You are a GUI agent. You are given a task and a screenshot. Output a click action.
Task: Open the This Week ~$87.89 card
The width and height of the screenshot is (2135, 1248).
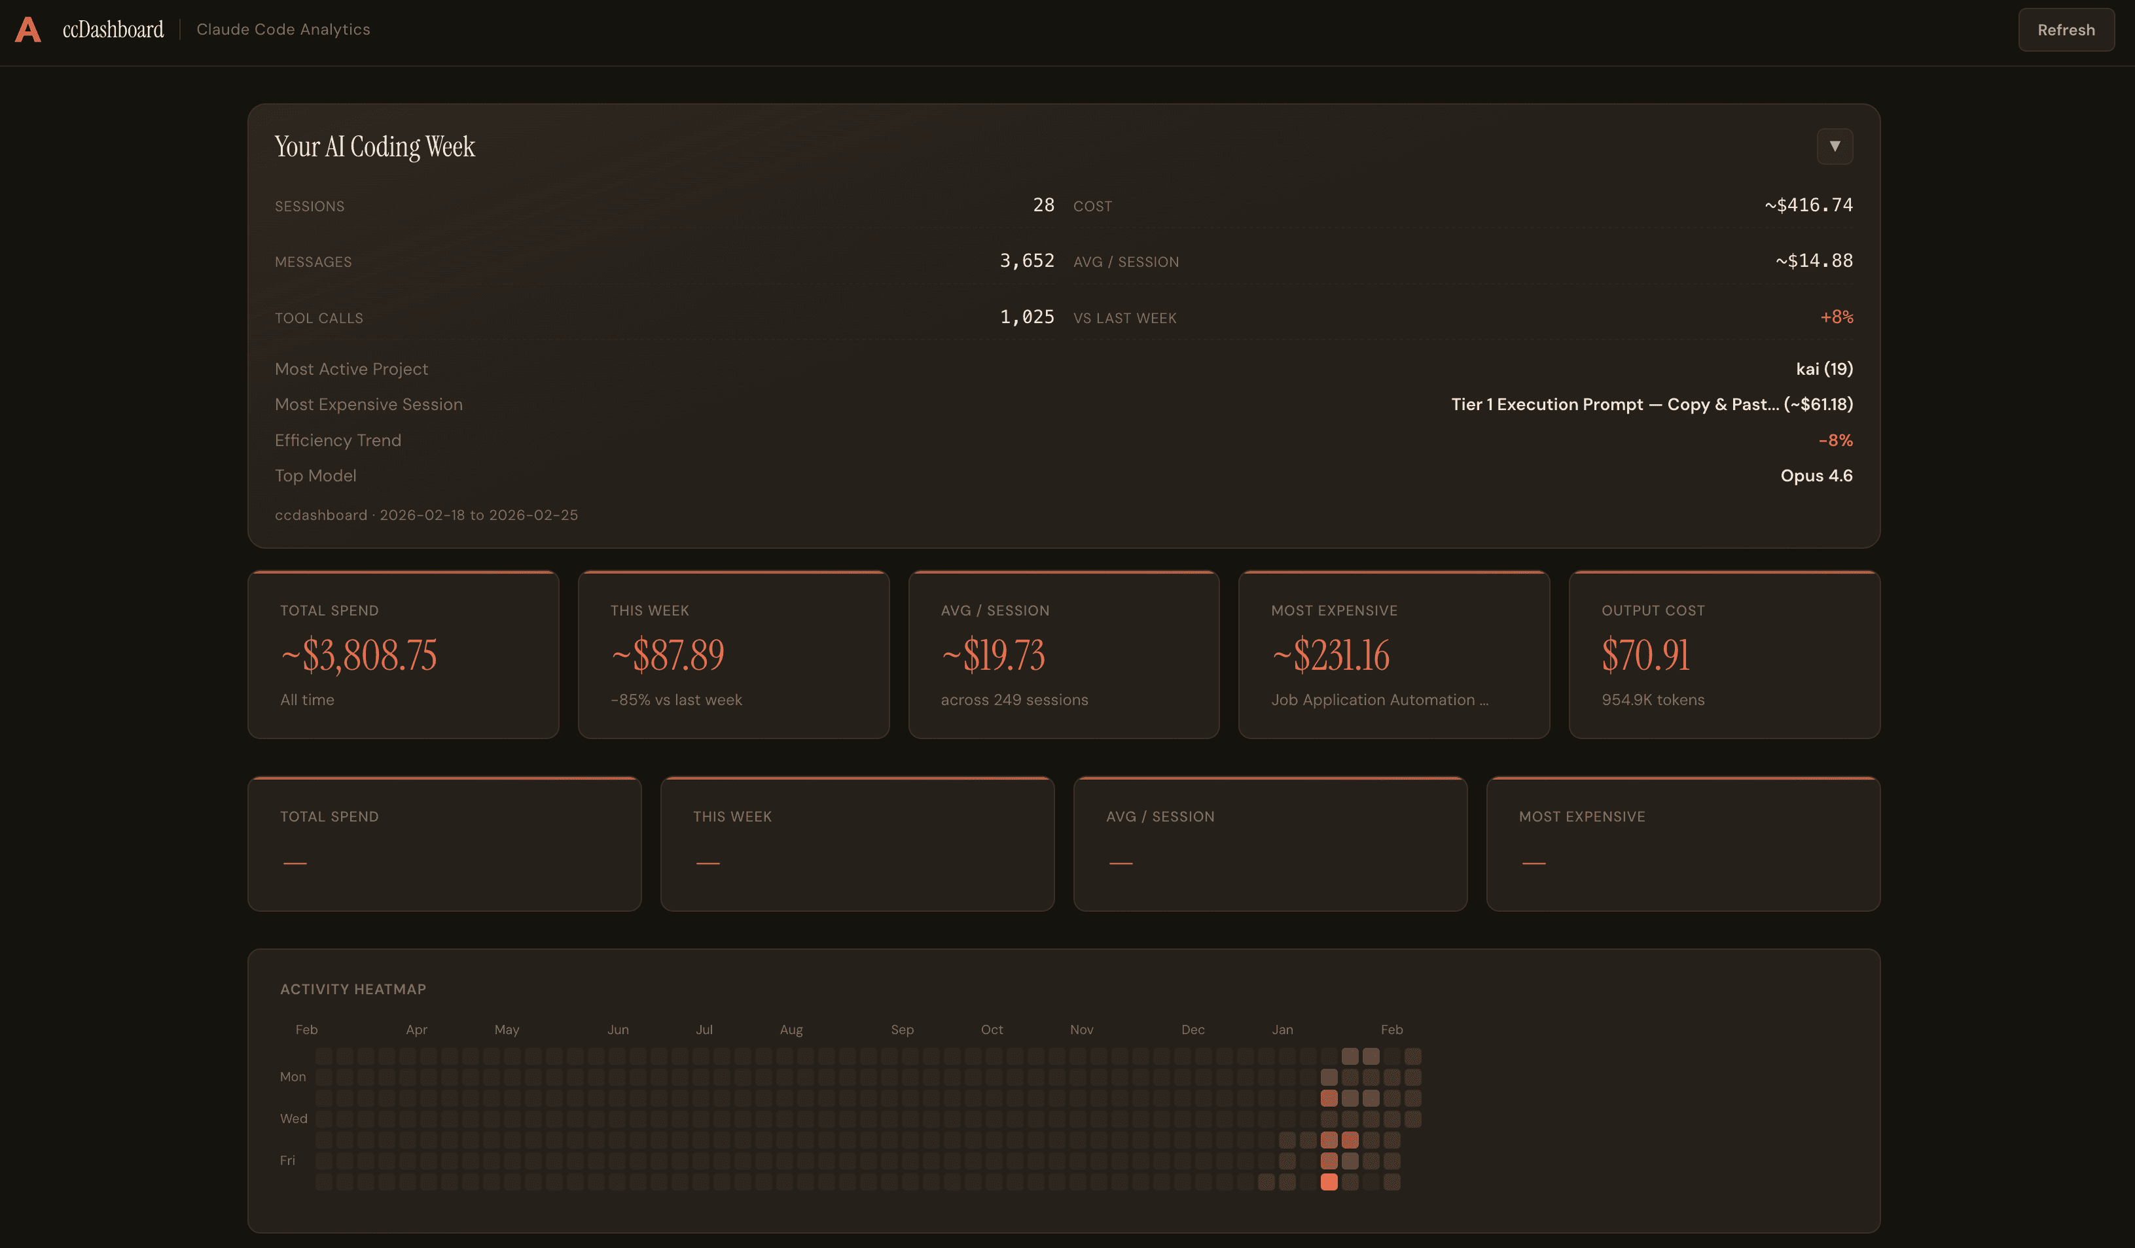(x=734, y=655)
